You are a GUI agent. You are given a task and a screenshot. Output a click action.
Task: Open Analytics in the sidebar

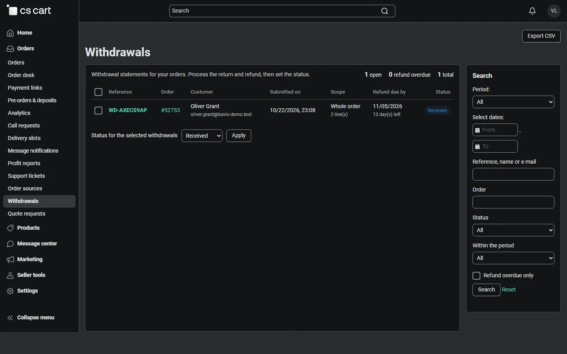19,113
